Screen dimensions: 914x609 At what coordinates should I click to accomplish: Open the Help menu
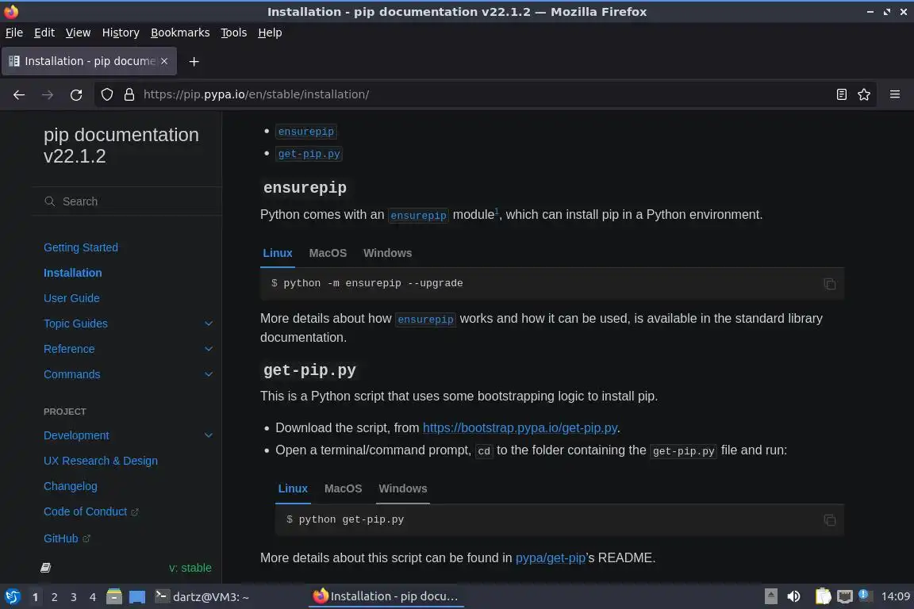click(x=270, y=33)
